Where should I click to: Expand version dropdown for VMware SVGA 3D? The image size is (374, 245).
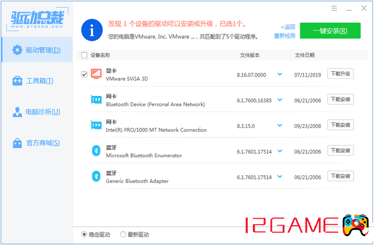click(x=280, y=74)
